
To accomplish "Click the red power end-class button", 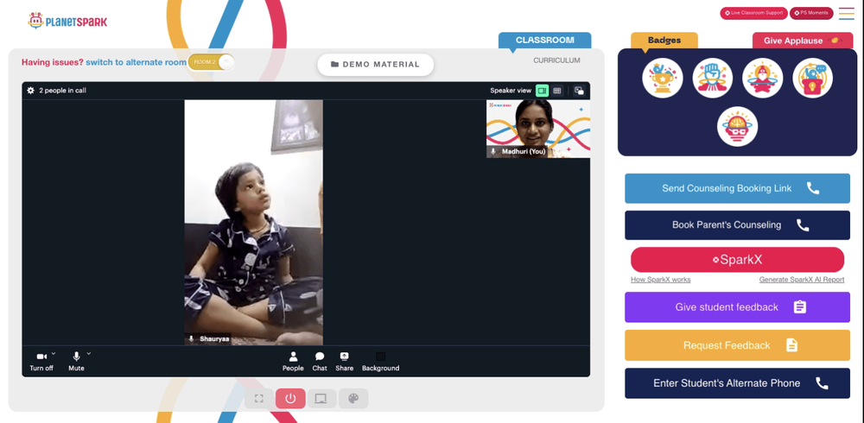I will pos(290,398).
